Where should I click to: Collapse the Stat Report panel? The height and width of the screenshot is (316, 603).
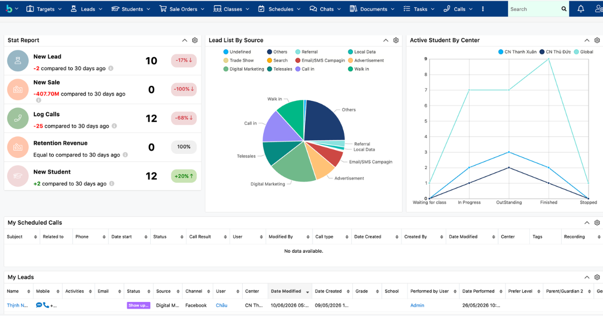(184, 40)
